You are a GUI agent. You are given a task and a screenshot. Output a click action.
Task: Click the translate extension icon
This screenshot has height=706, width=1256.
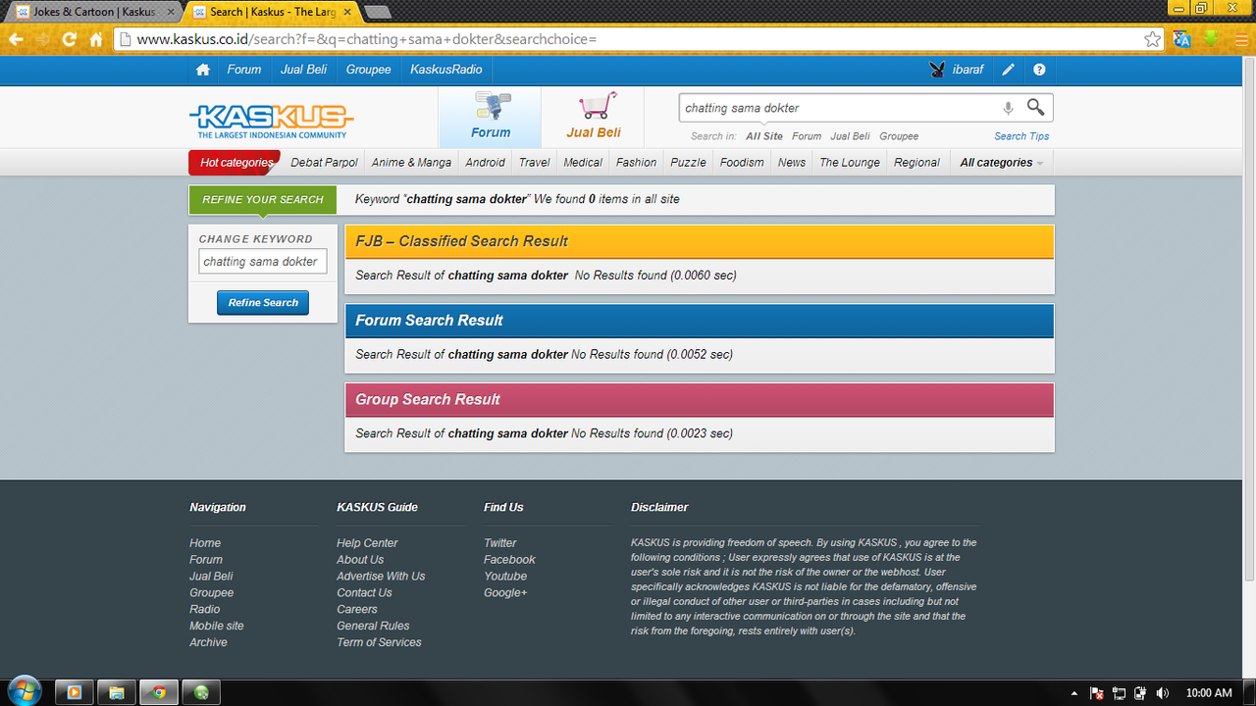tap(1182, 39)
